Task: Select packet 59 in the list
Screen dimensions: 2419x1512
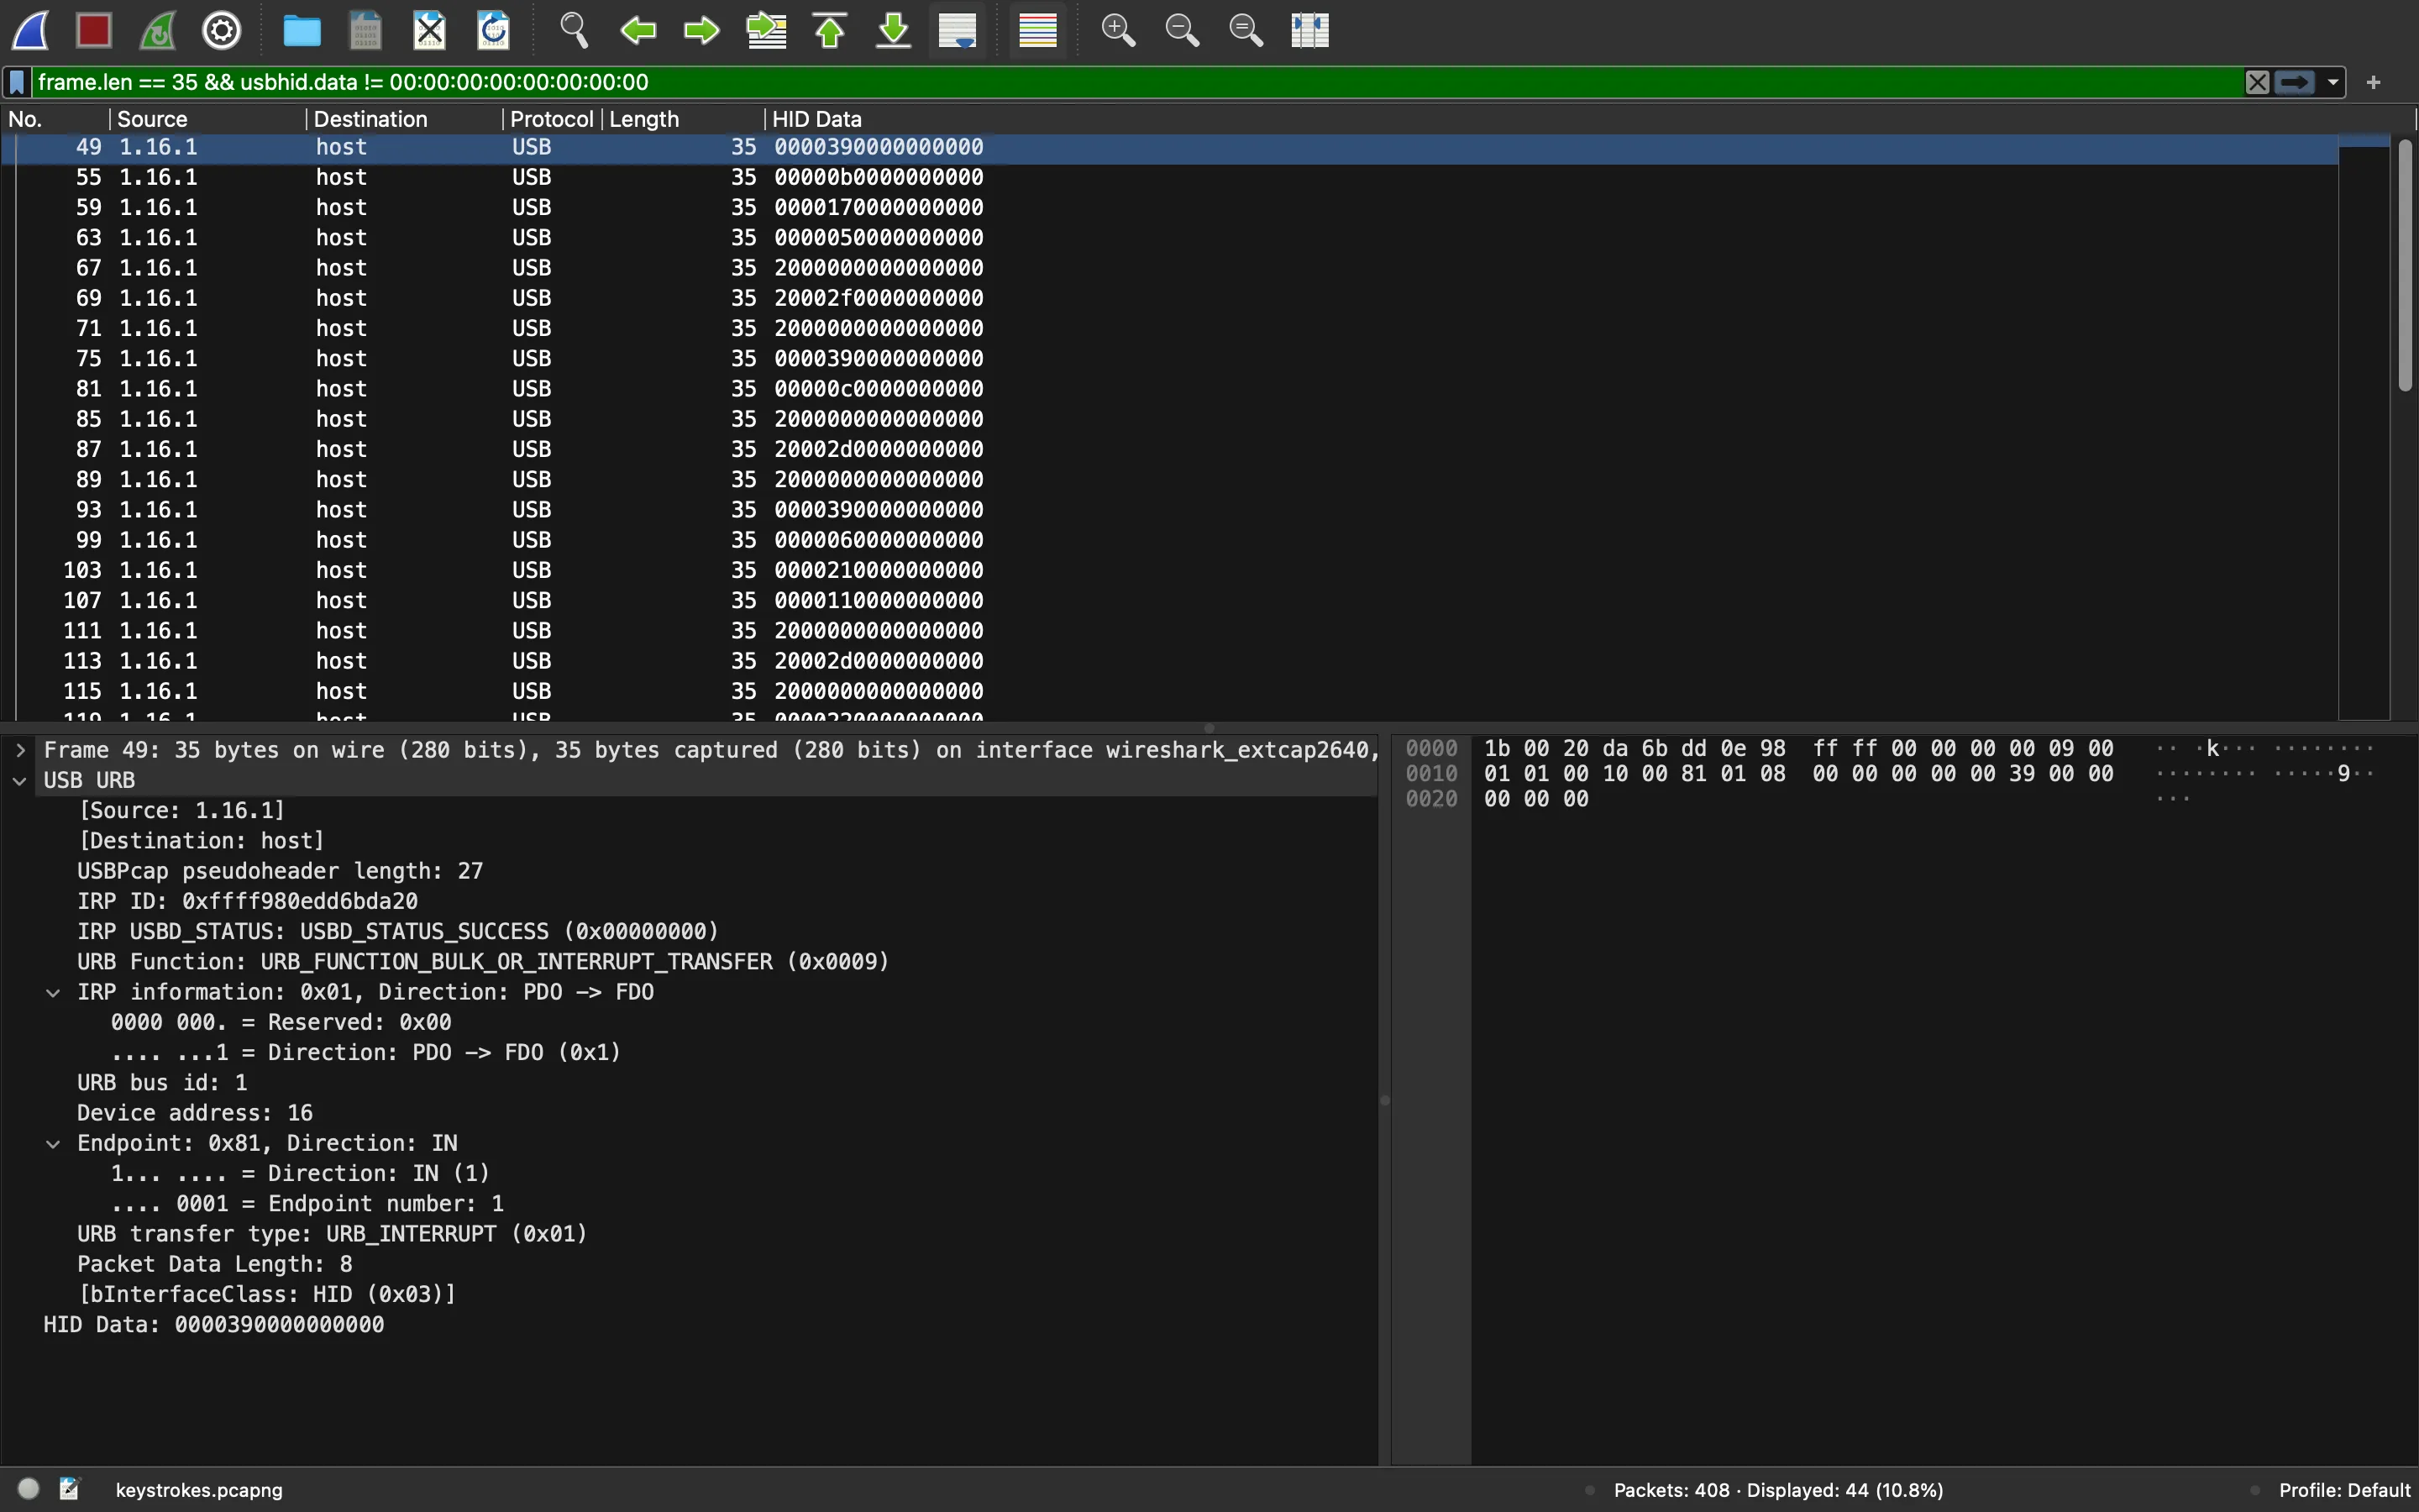Action: [x=1169, y=207]
